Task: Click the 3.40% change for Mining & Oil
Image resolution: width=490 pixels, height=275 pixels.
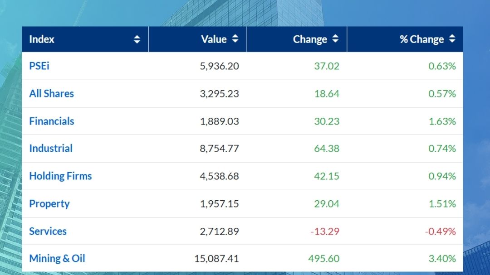Action: [442, 259]
